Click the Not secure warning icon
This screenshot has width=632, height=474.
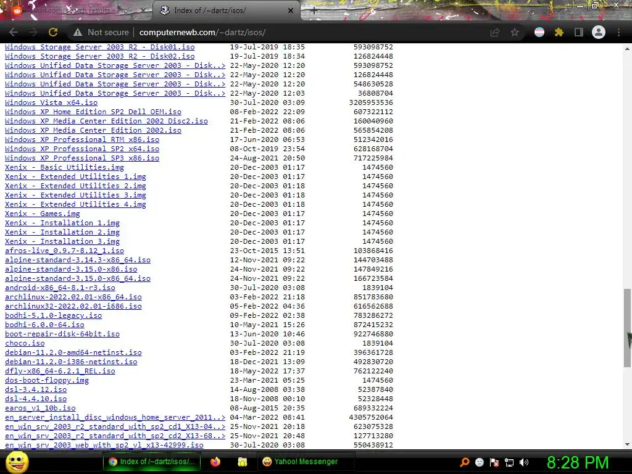pos(77,33)
